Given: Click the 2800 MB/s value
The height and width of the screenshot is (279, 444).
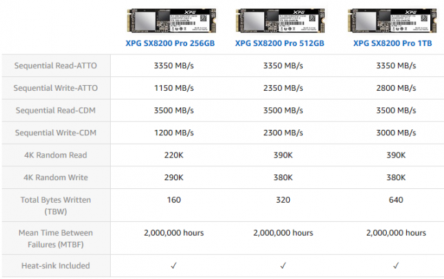Looking at the screenshot, I should pyautogui.click(x=396, y=88).
